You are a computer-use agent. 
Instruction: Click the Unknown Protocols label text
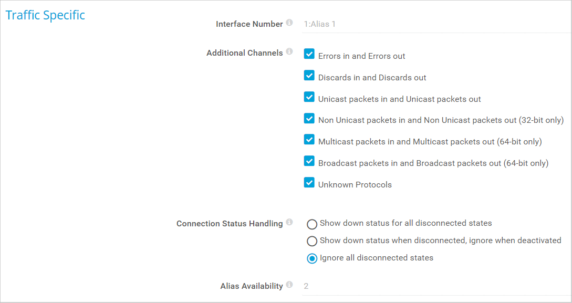tap(355, 185)
